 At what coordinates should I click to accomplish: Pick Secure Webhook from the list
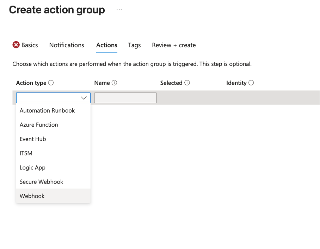coord(41,182)
